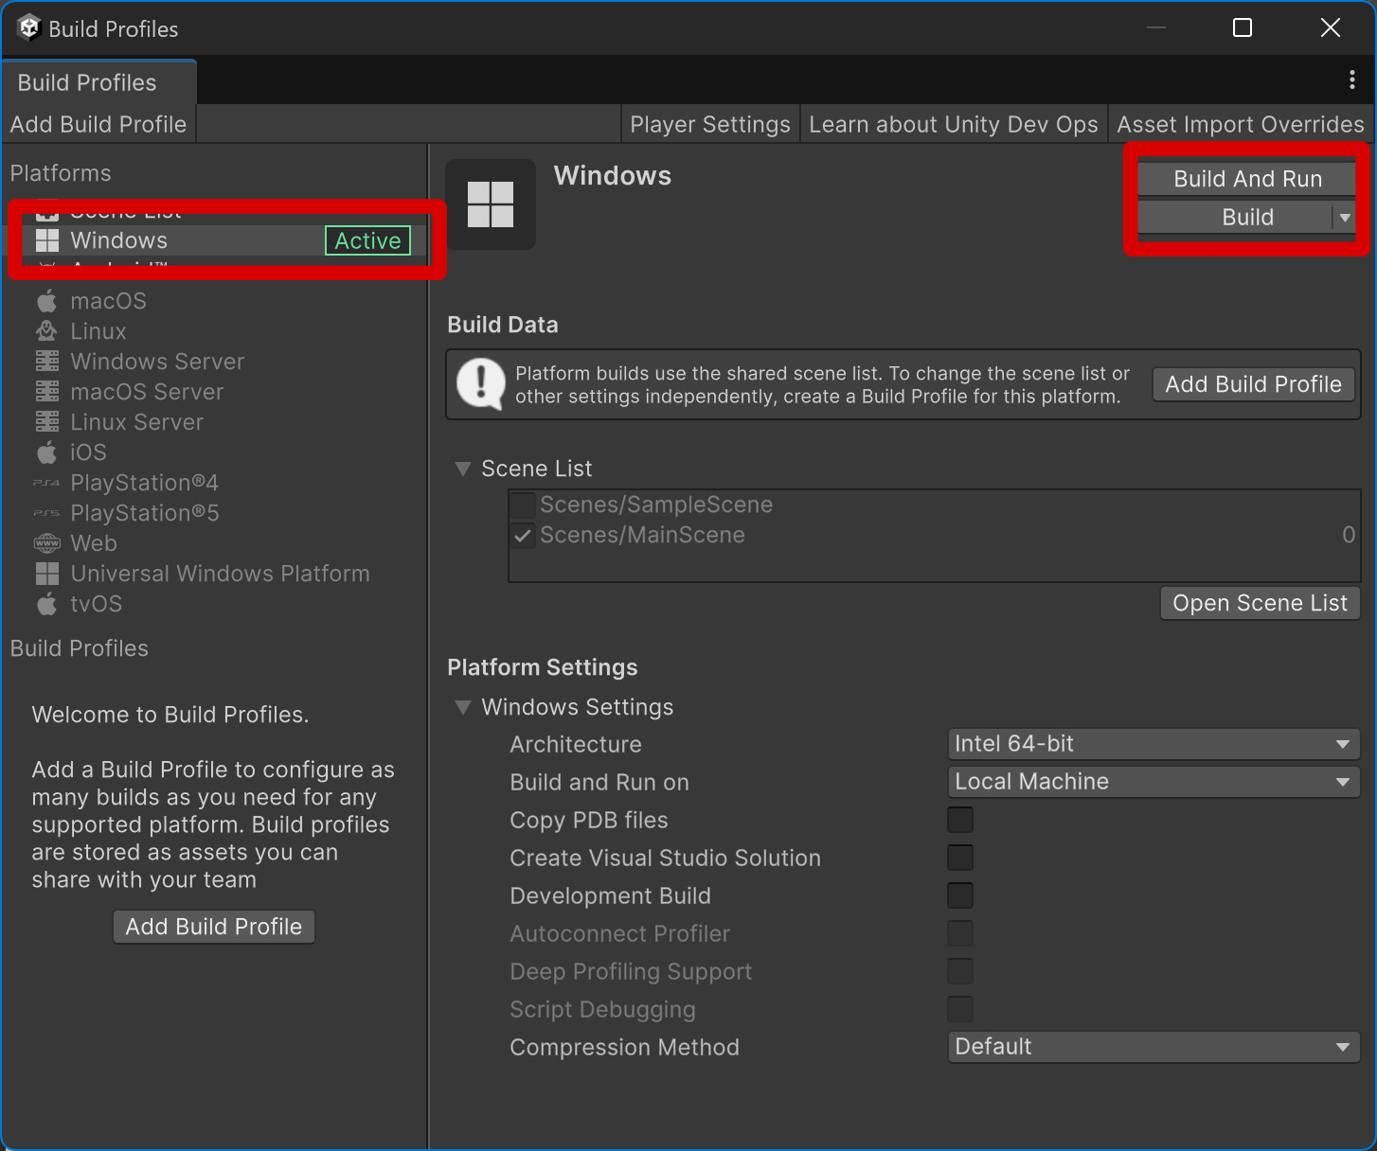Collapse the Scene List section
Image resolution: width=1377 pixels, height=1151 pixels.
(x=463, y=469)
